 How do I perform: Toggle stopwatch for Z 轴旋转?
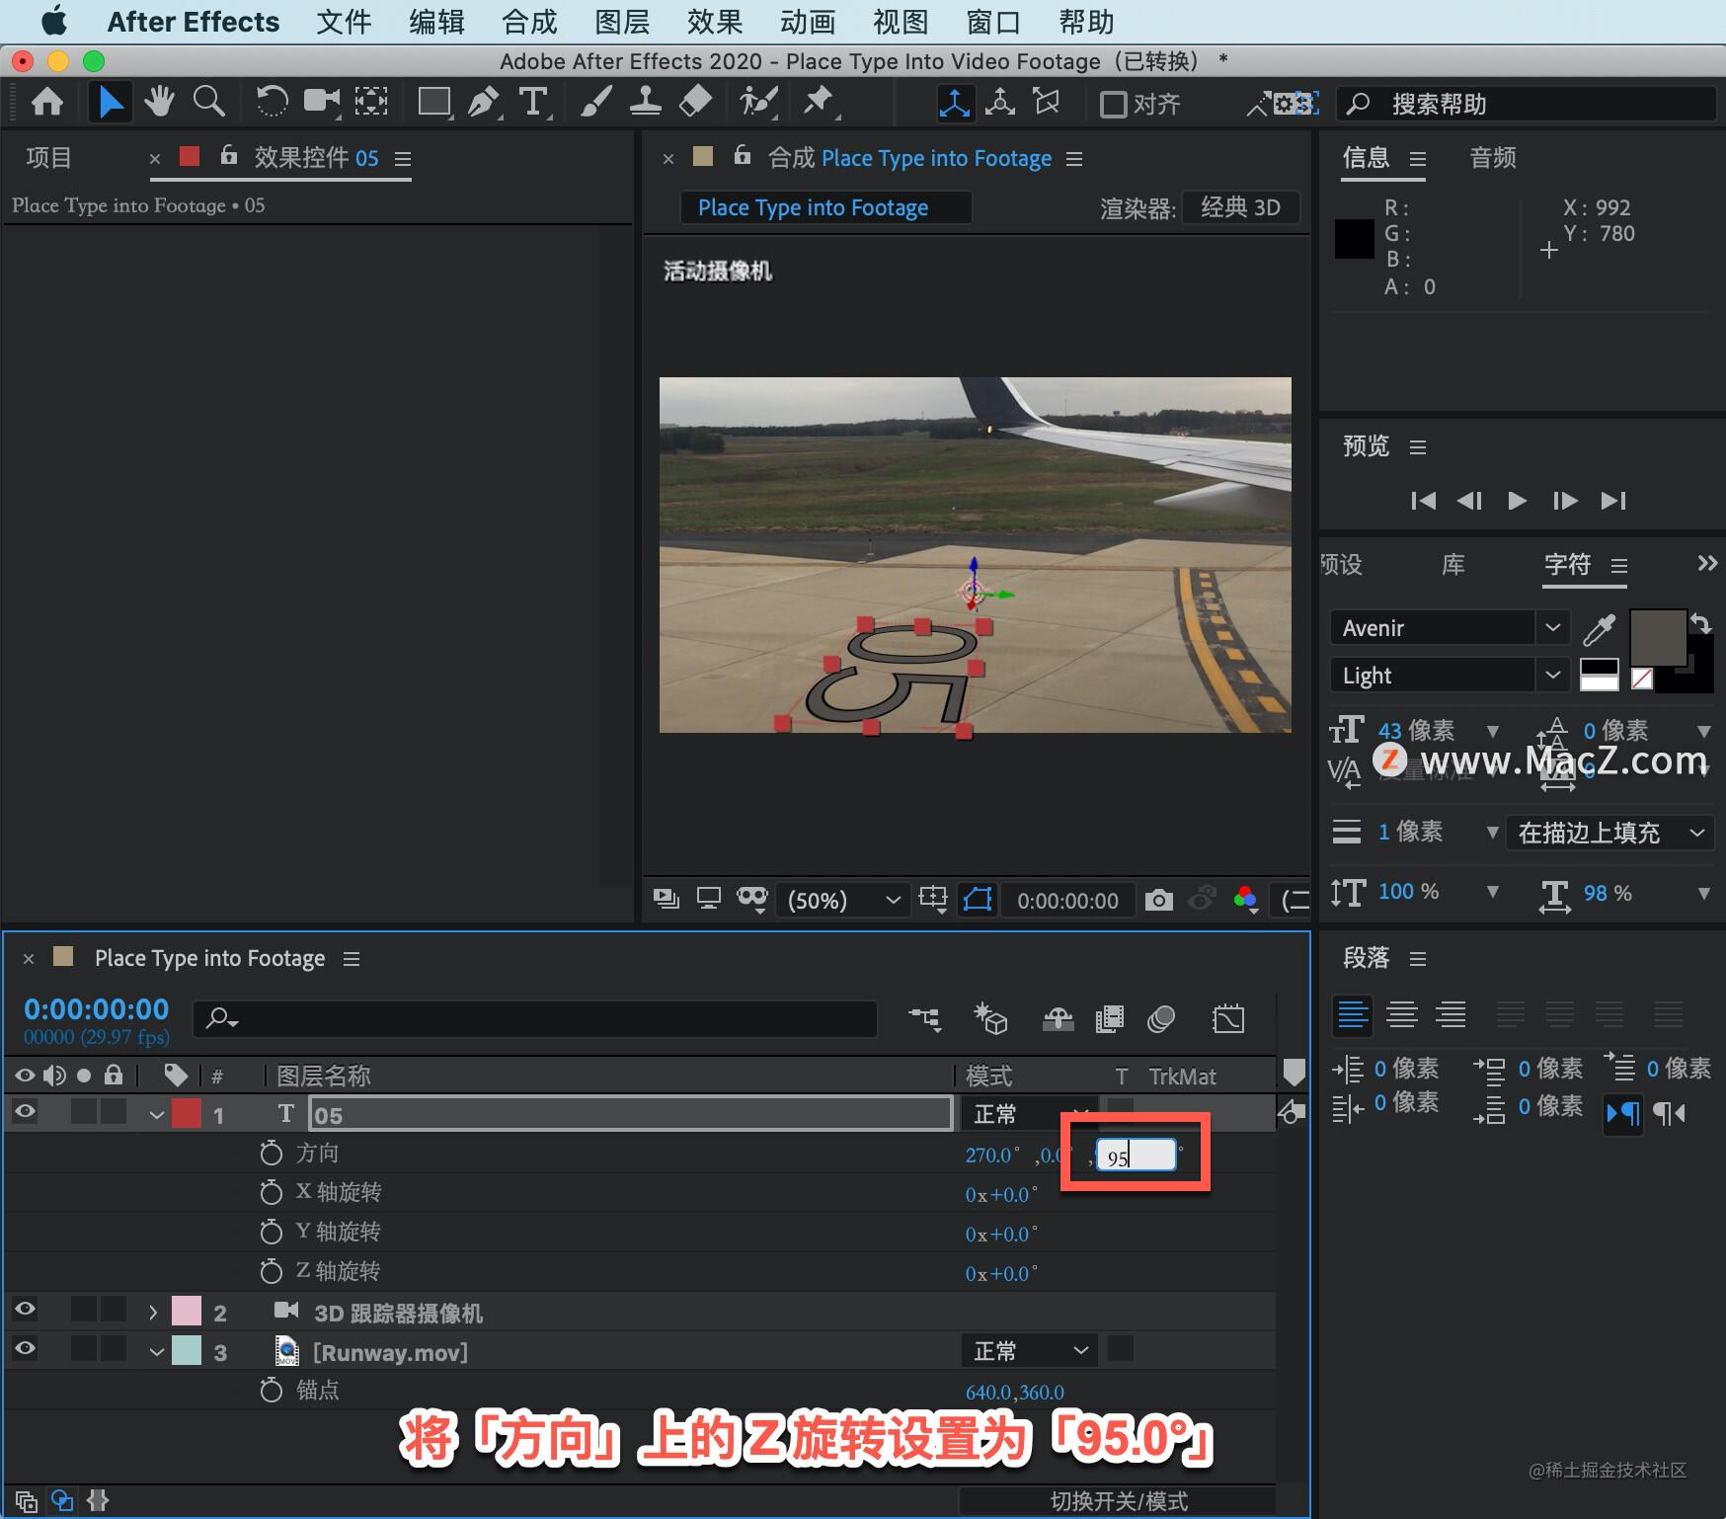[271, 1272]
